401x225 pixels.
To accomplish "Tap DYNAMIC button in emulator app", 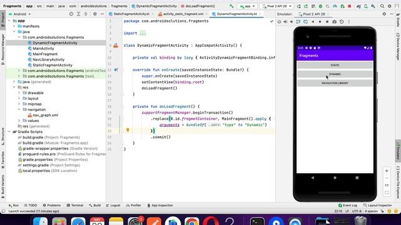I will click(x=335, y=74).
